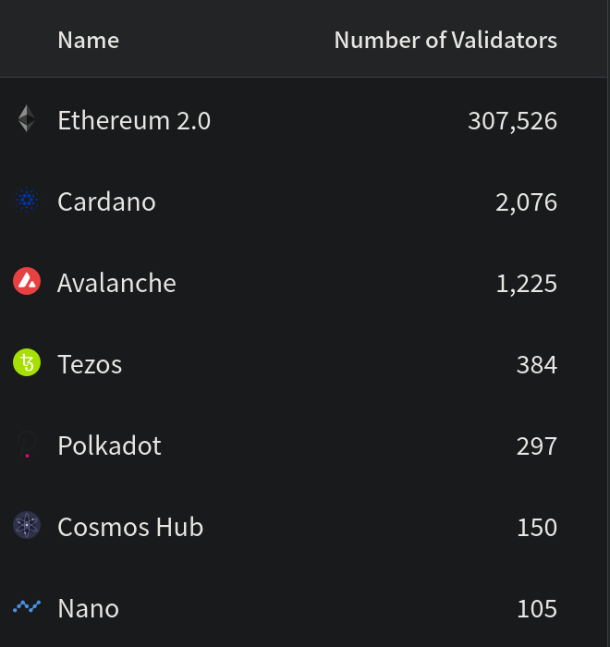Select the Avalanche name text
This screenshot has height=647, width=610.
point(116,283)
